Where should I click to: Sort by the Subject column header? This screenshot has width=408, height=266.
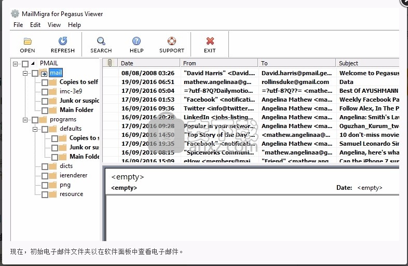point(368,63)
